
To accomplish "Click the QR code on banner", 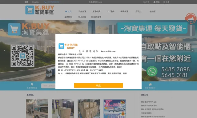I will coord(22,56).
